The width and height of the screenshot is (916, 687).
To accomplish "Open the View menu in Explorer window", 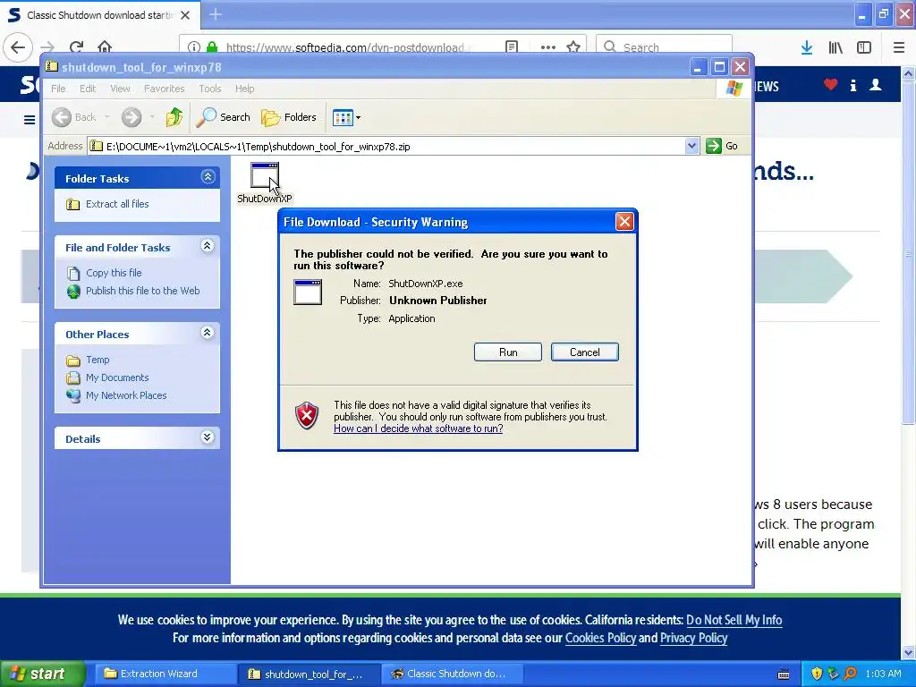I will (x=120, y=89).
